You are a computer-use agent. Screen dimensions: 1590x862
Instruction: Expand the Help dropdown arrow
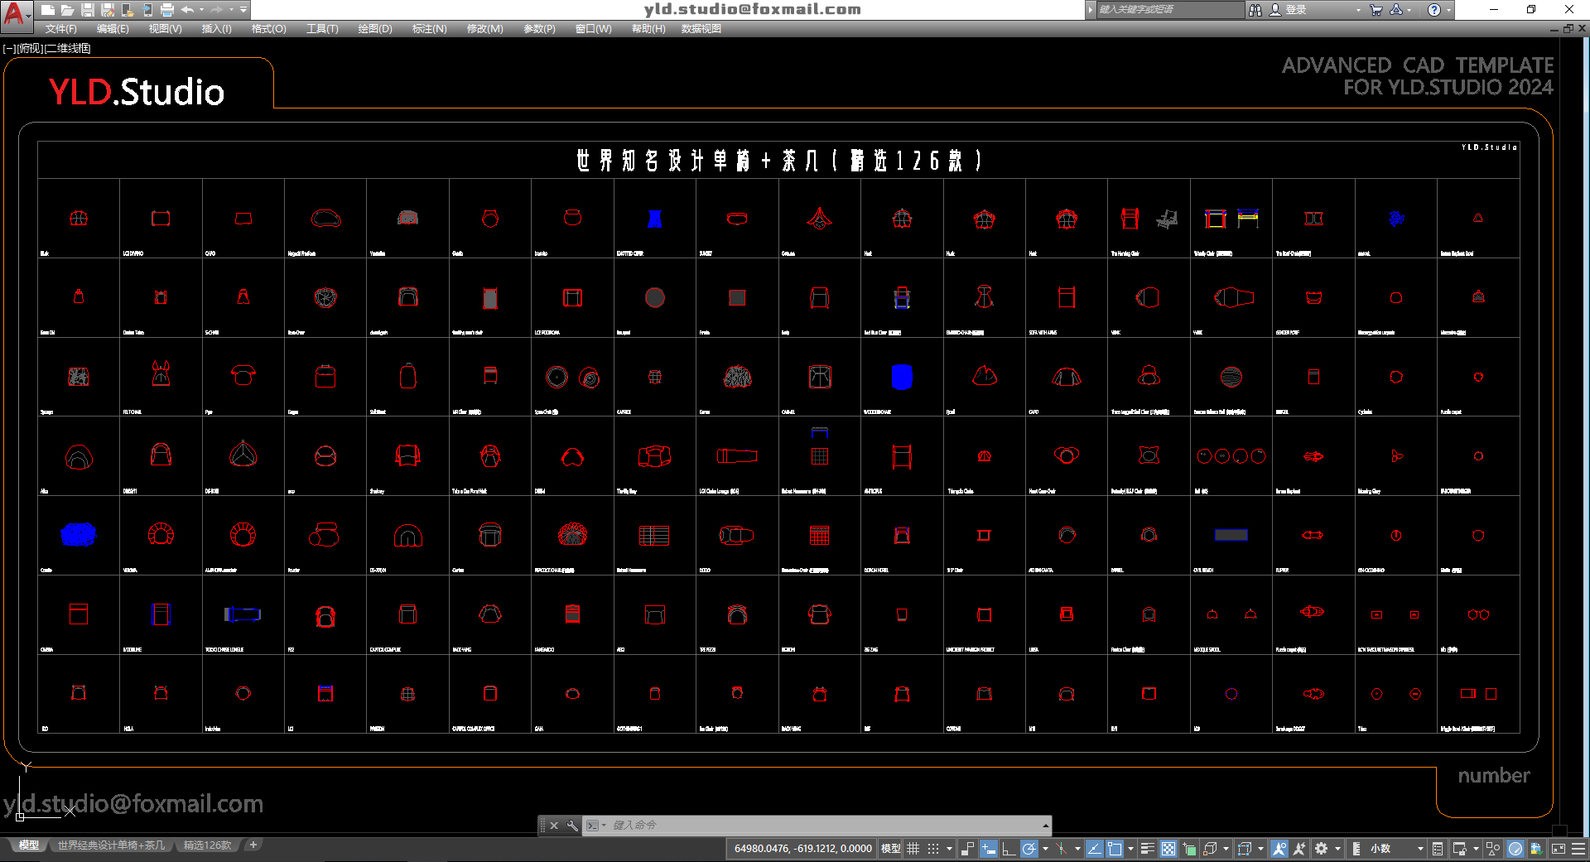1448,10
